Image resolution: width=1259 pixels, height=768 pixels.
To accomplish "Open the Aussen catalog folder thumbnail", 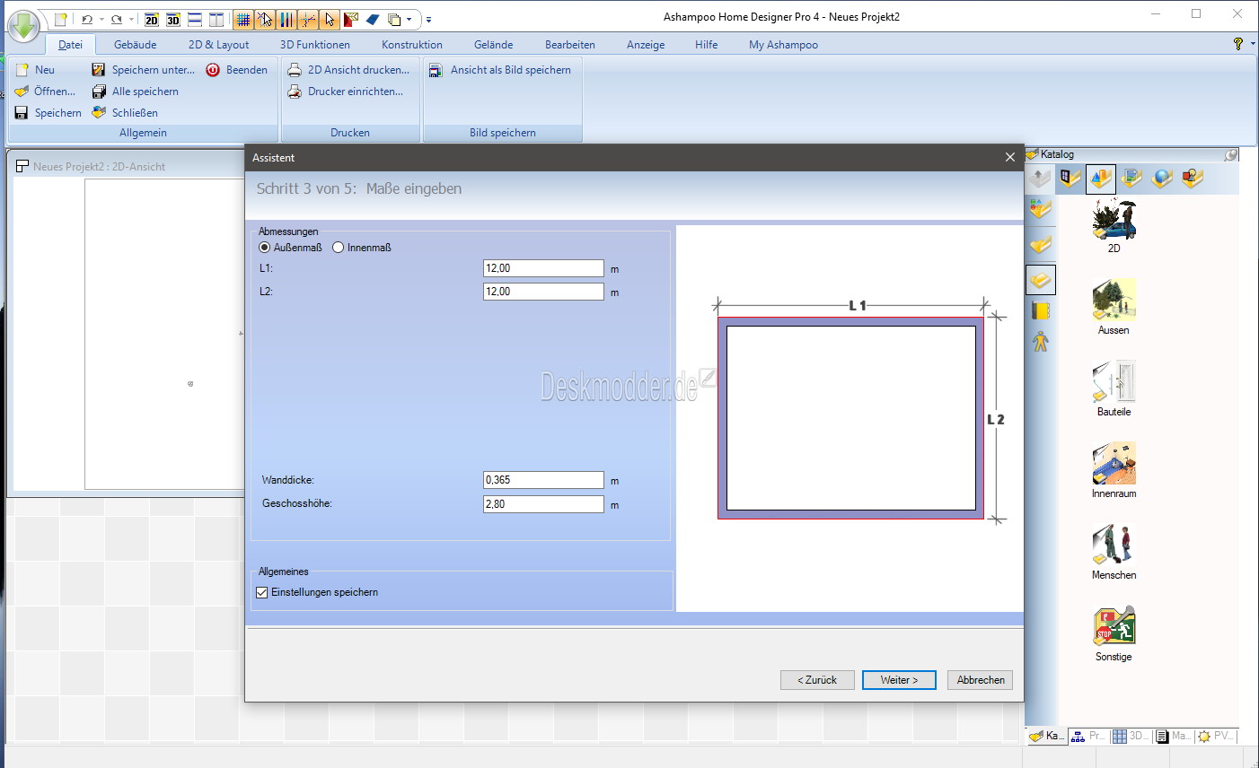I will point(1114,300).
